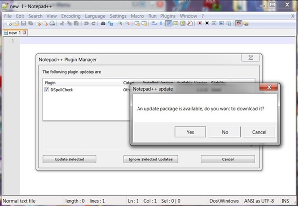Click the Zoom In icon

point(120,23)
